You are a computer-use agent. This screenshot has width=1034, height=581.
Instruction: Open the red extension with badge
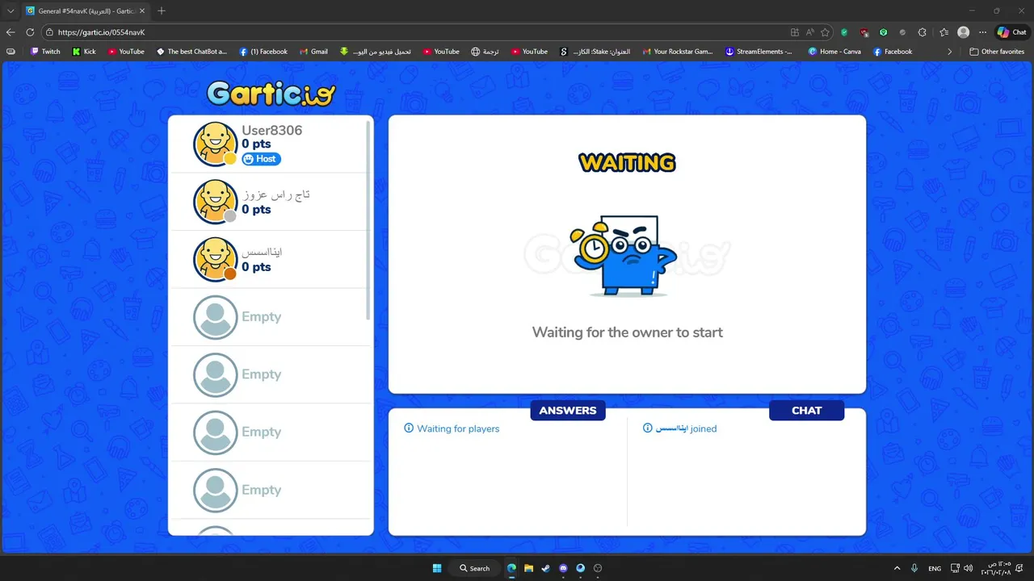coord(864,32)
